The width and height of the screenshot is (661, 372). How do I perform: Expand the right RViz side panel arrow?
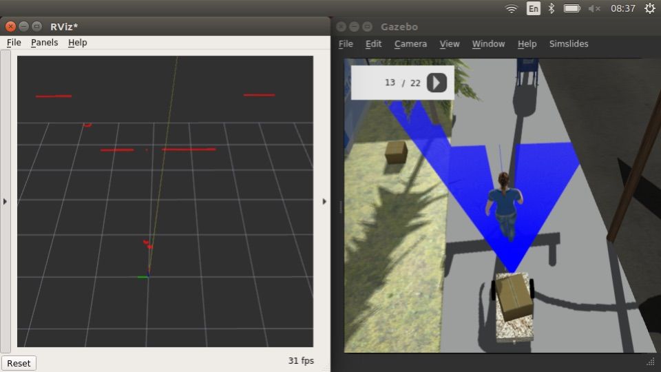tap(324, 202)
